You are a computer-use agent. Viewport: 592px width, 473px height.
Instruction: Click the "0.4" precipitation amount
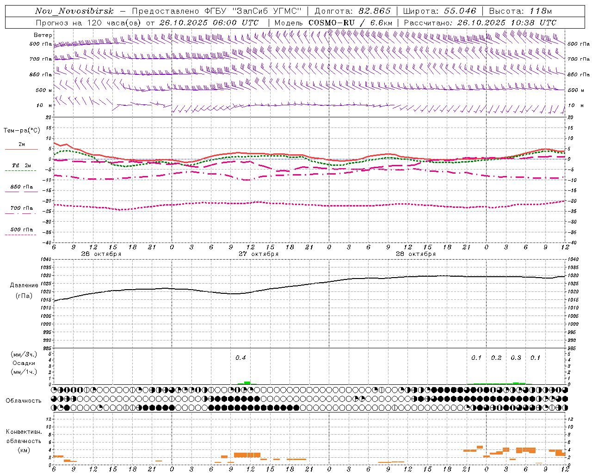click(x=240, y=358)
